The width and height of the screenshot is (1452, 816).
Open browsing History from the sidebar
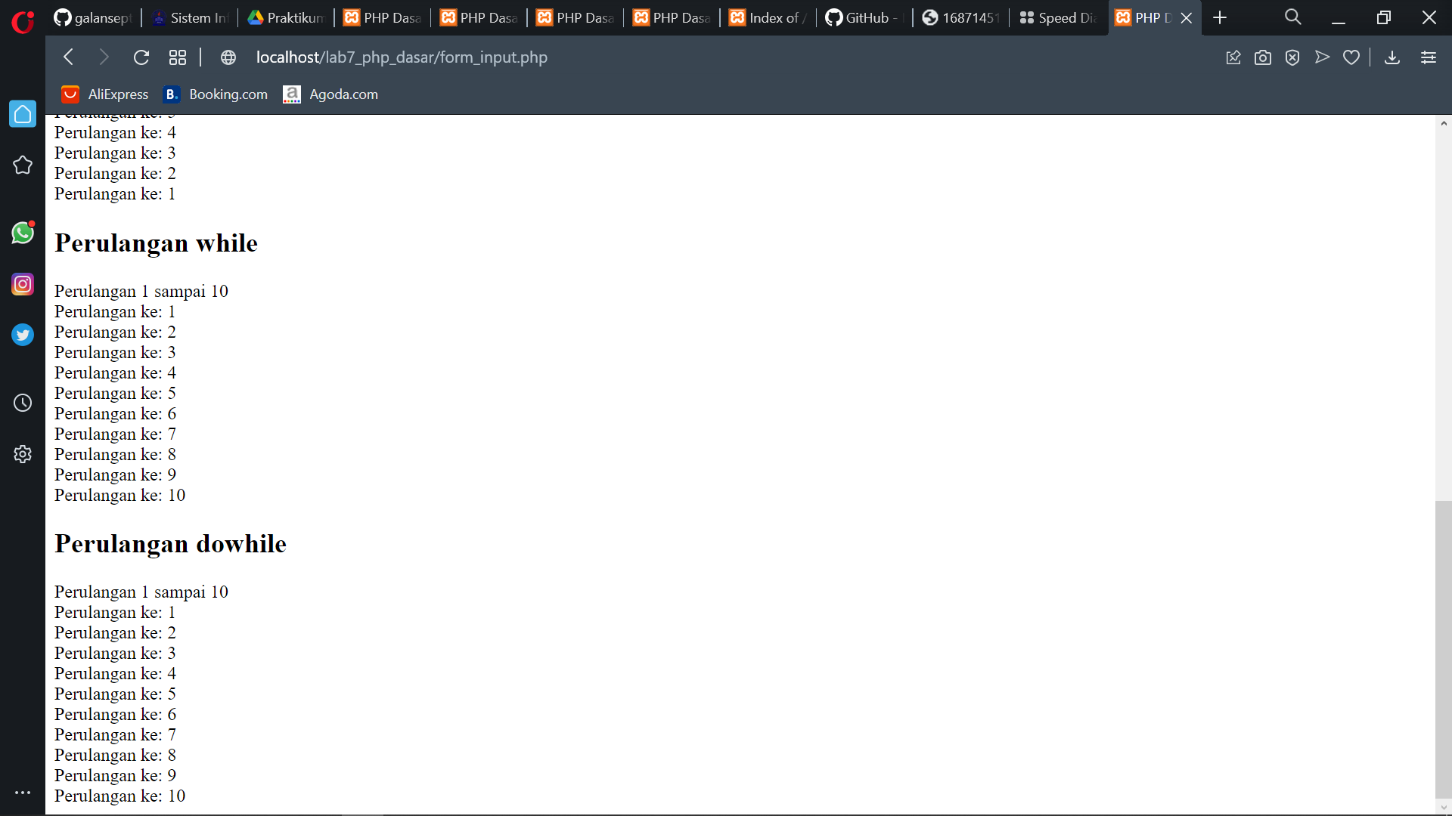pyautogui.click(x=23, y=403)
